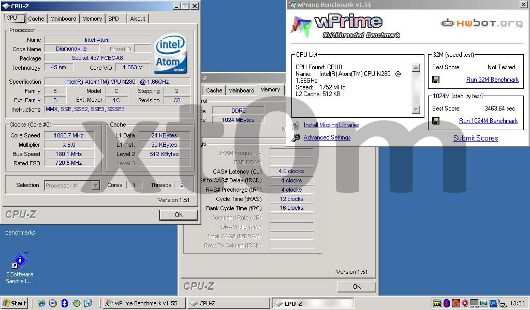Screen dimensions: 530x310
Task: Switch to the first CPU-Z taskbar button
Action: pyautogui.click(x=228, y=303)
